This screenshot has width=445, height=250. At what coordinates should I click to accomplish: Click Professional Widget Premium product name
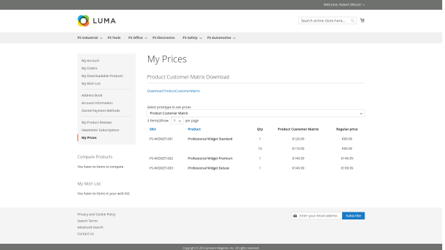(x=210, y=158)
